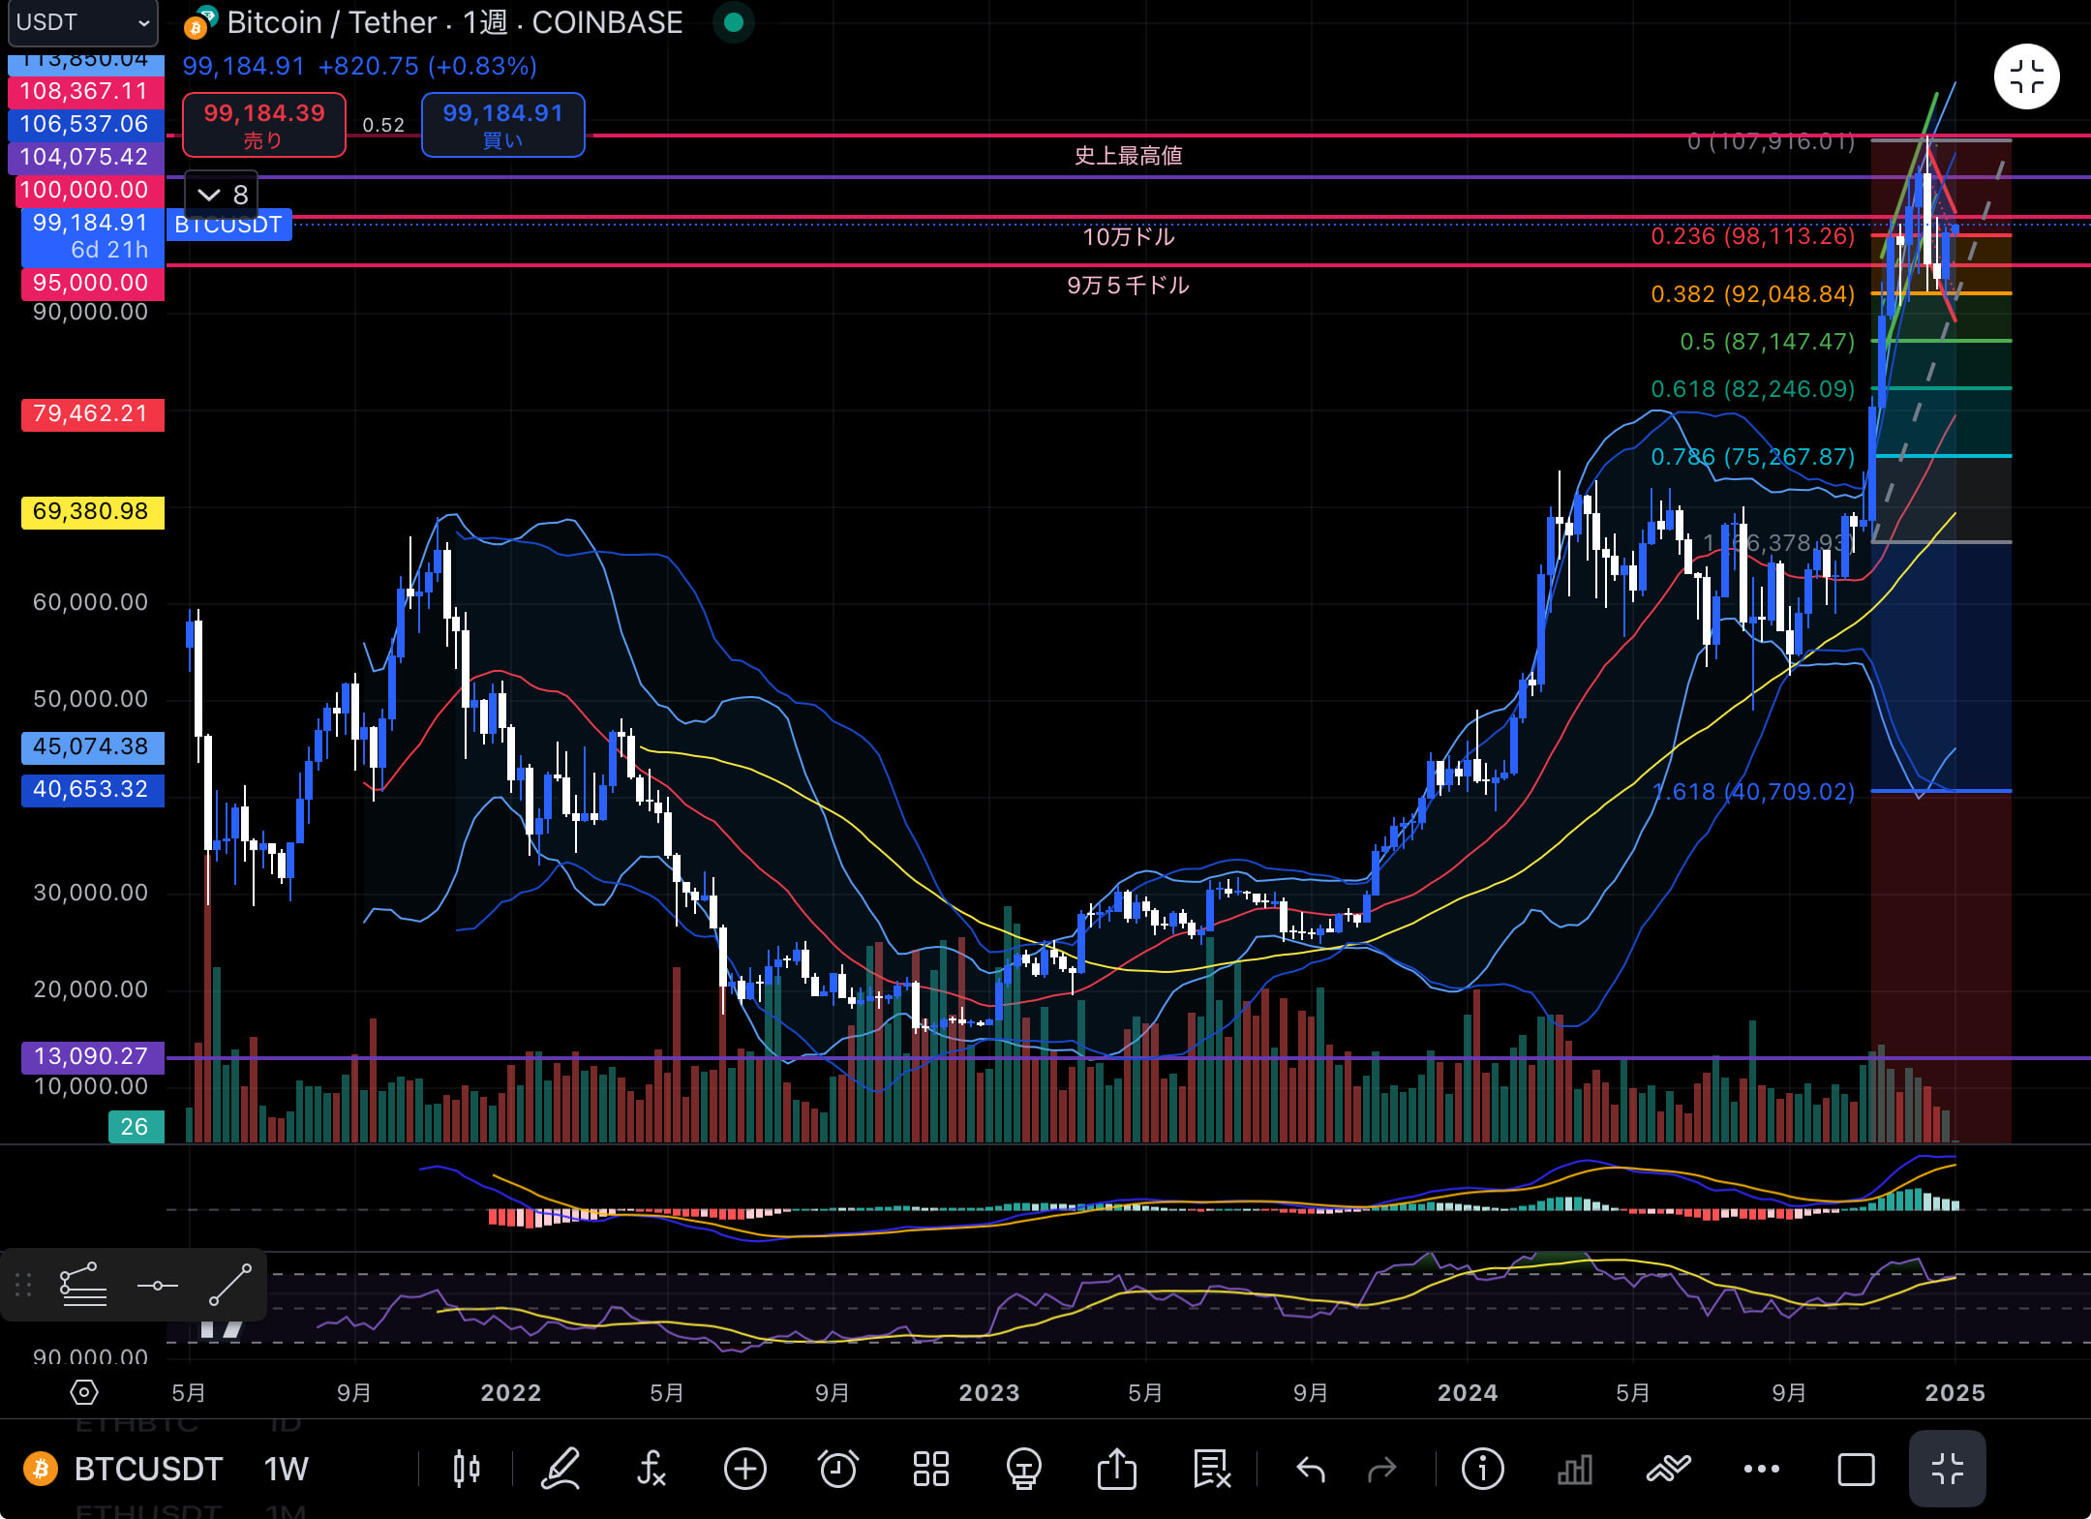This screenshot has width=2091, height=1519.
Task: Share the chart with share icon
Action: [1116, 1469]
